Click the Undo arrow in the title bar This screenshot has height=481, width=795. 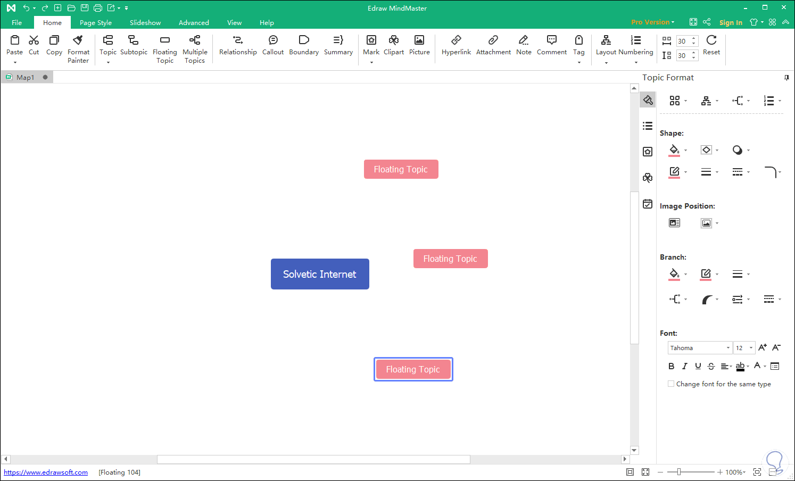point(26,8)
